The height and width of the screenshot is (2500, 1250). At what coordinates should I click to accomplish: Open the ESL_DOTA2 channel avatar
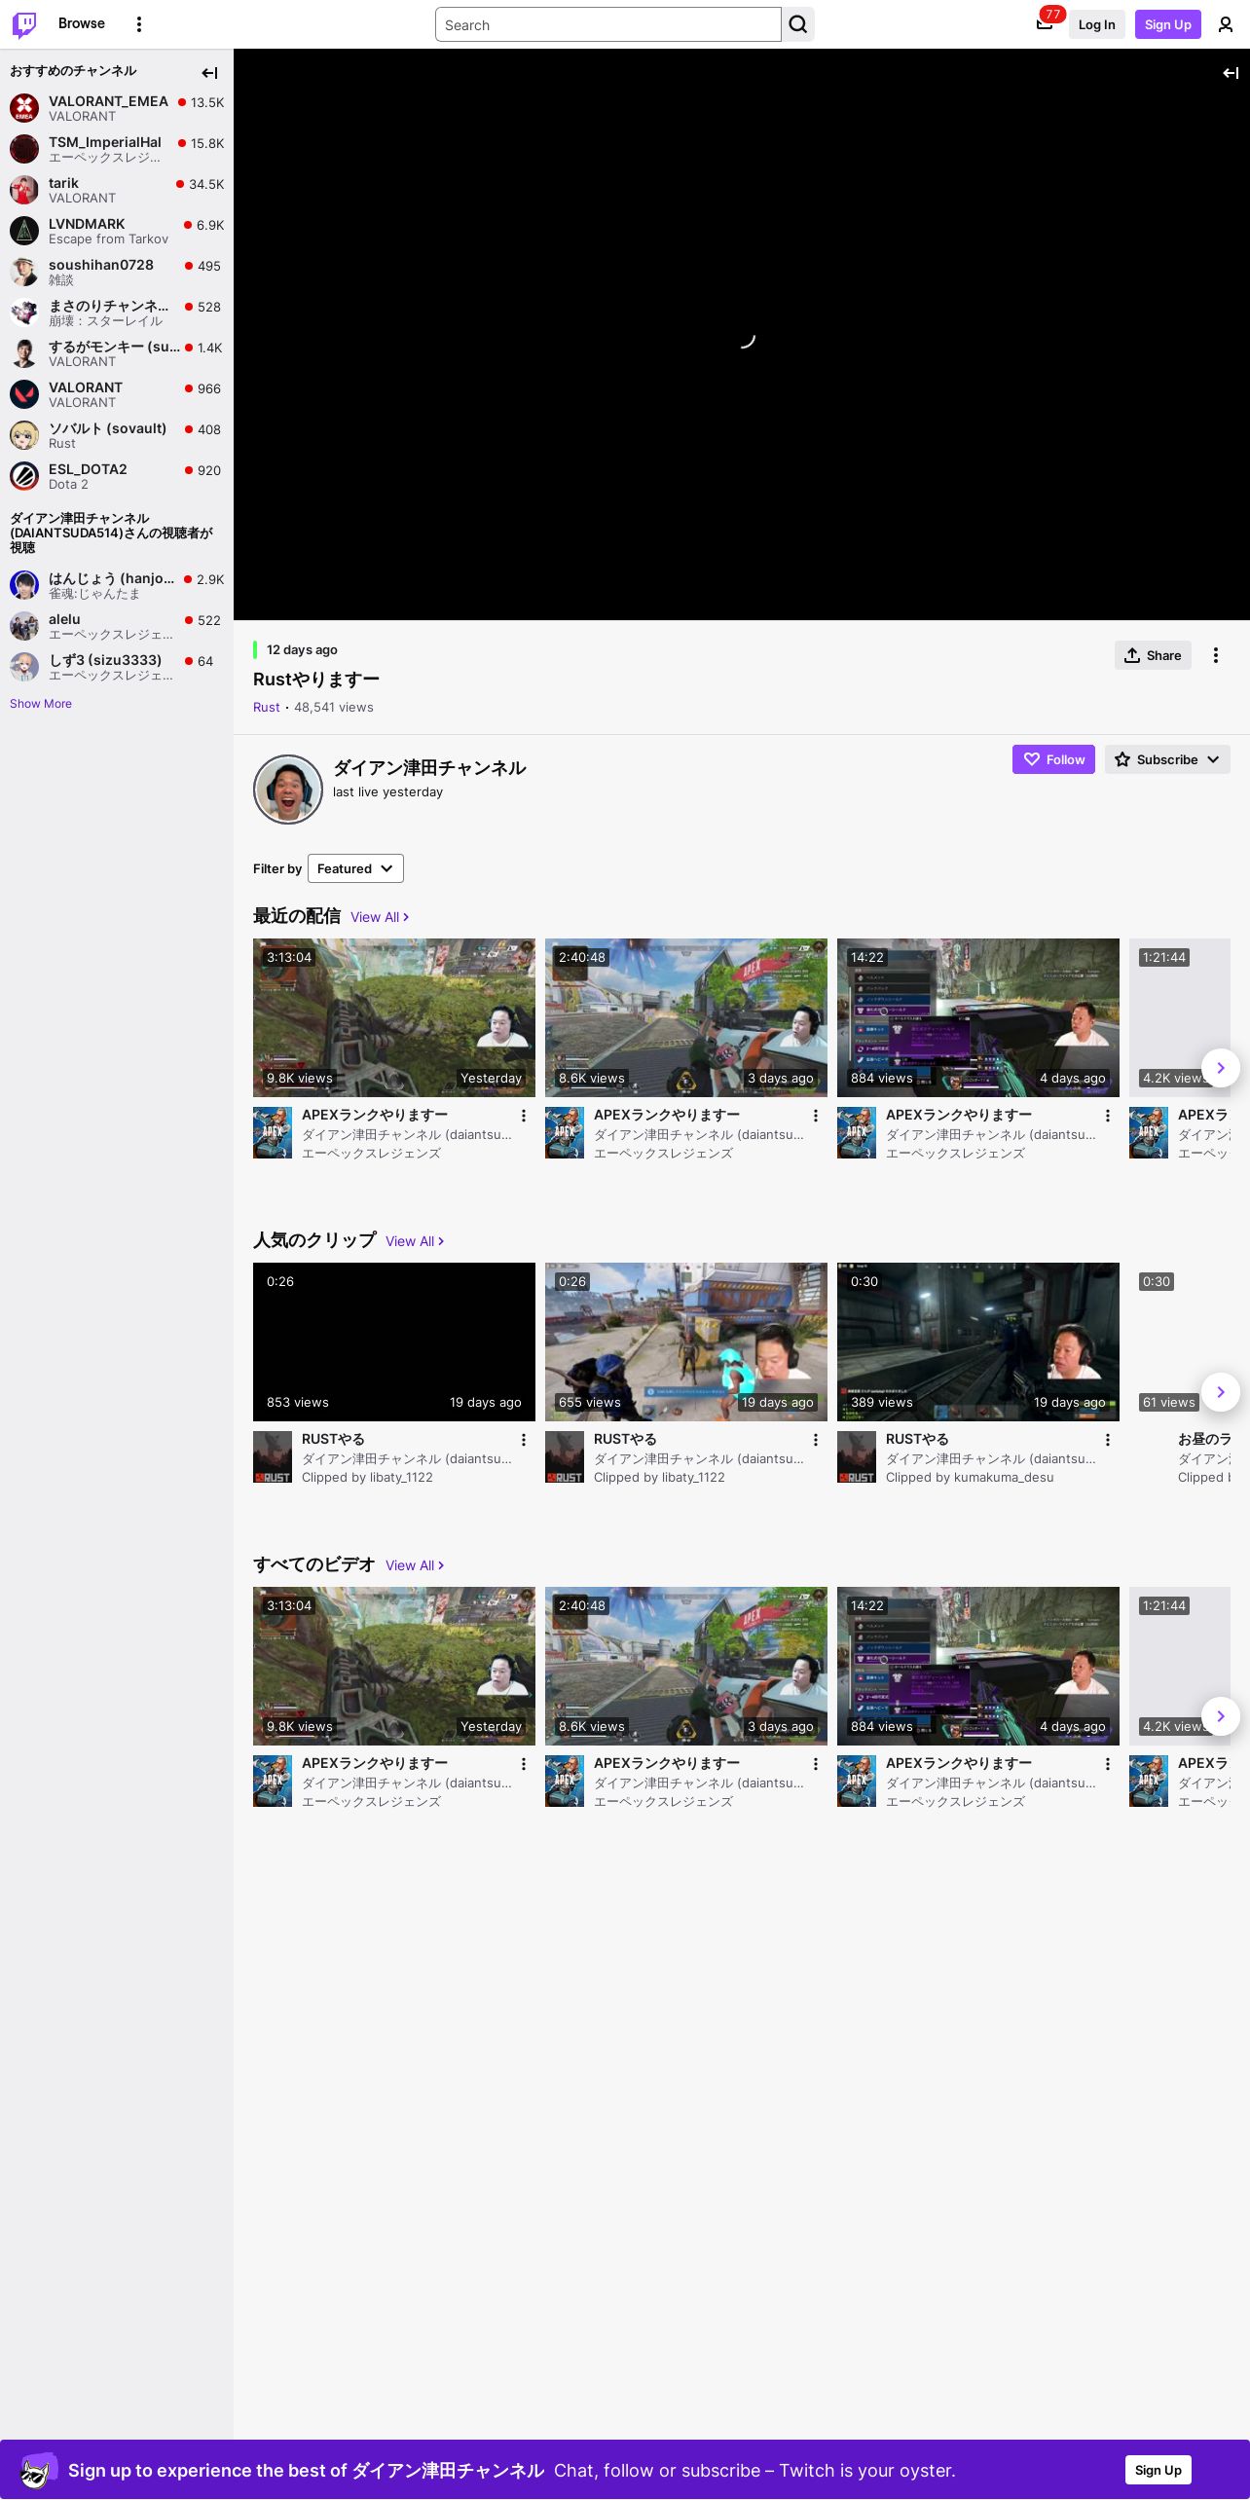24,476
